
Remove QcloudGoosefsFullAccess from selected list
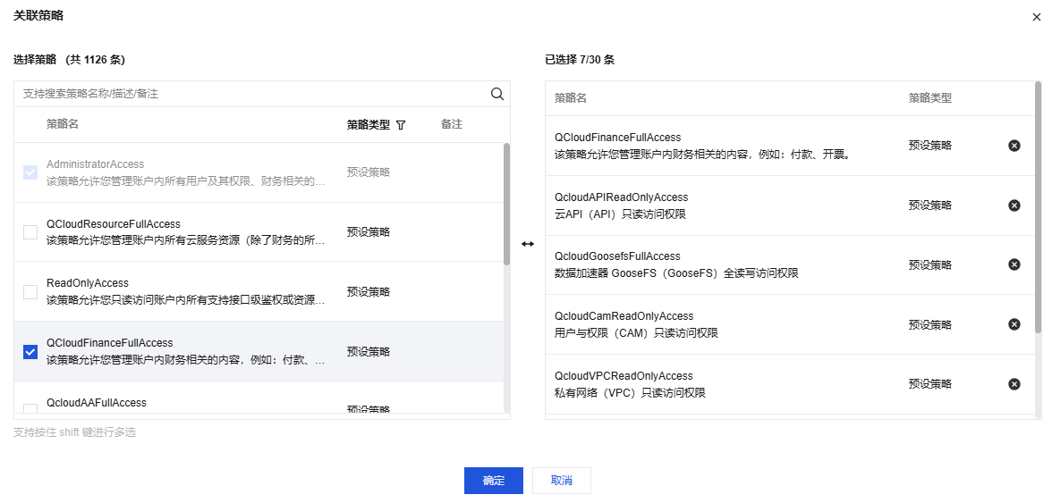pos(1014,264)
